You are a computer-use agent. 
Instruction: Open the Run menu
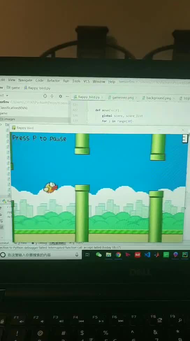coord(66,81)
